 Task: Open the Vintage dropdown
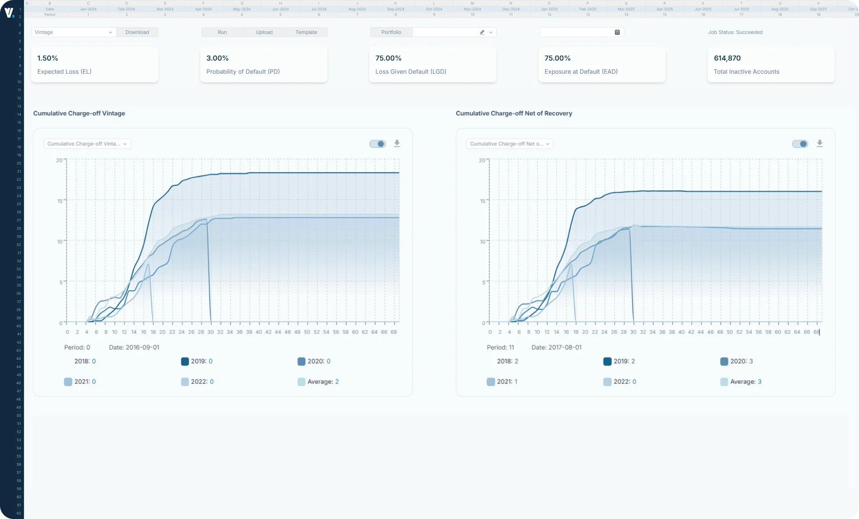coord(73,32)
